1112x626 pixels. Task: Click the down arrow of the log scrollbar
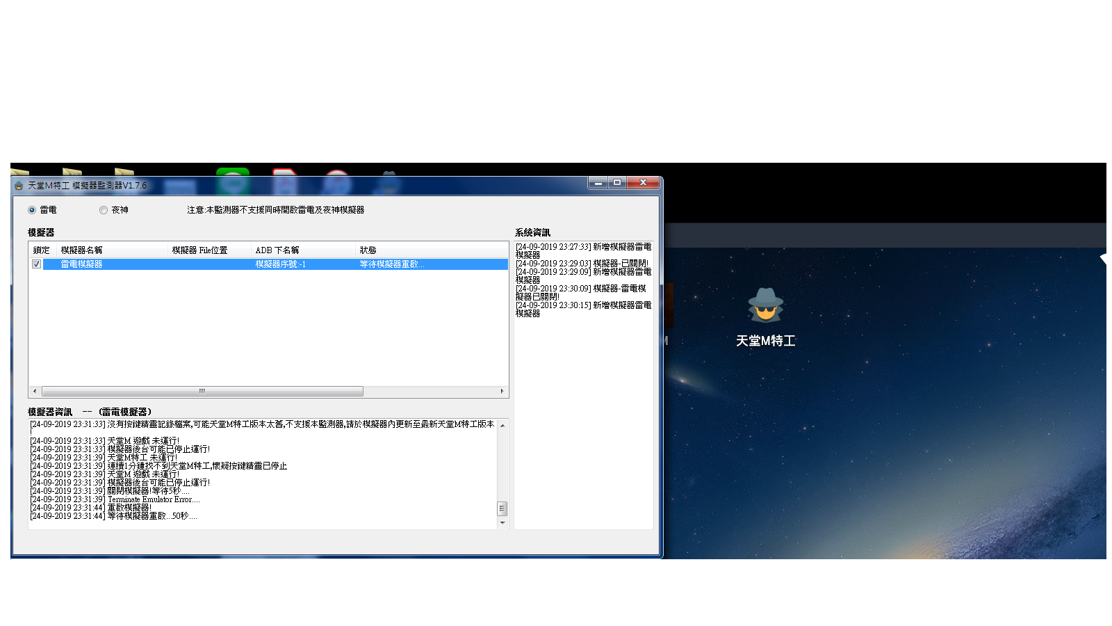click(502, 523)
